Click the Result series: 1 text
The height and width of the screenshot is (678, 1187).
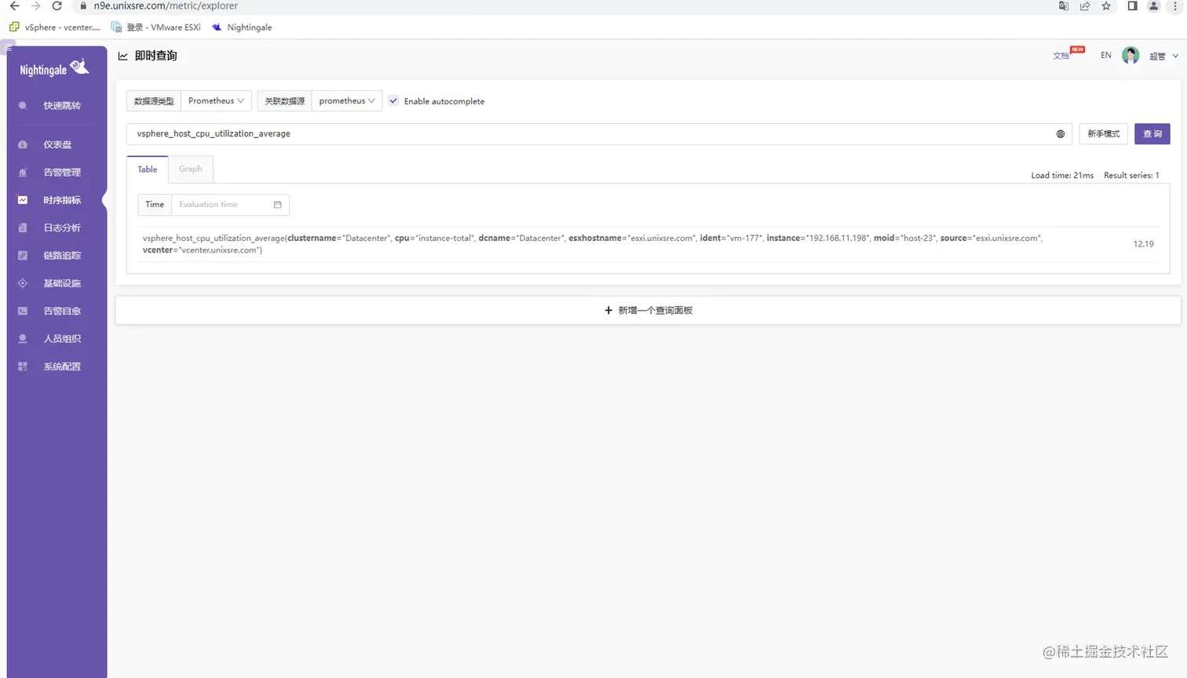[x=1131, y=175]
